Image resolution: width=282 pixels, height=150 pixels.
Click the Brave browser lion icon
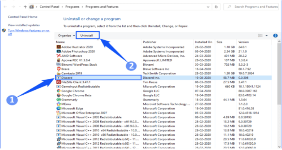click(x=59, y=69)
